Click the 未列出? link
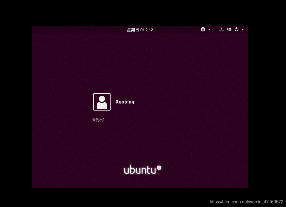 pyautogui.click(x=98, y=120)
